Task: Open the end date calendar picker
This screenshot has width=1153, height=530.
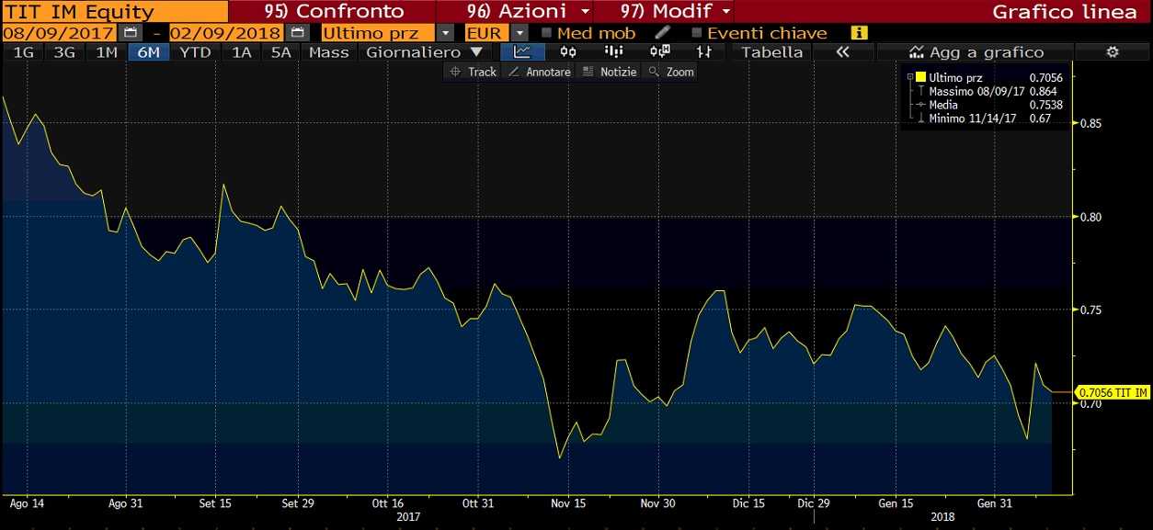Action: click(x=298, y=32)
